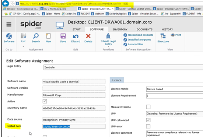Screen dimensions: 203x137
Task: Open the INVENTORY tab
Action: click(120, 29)
